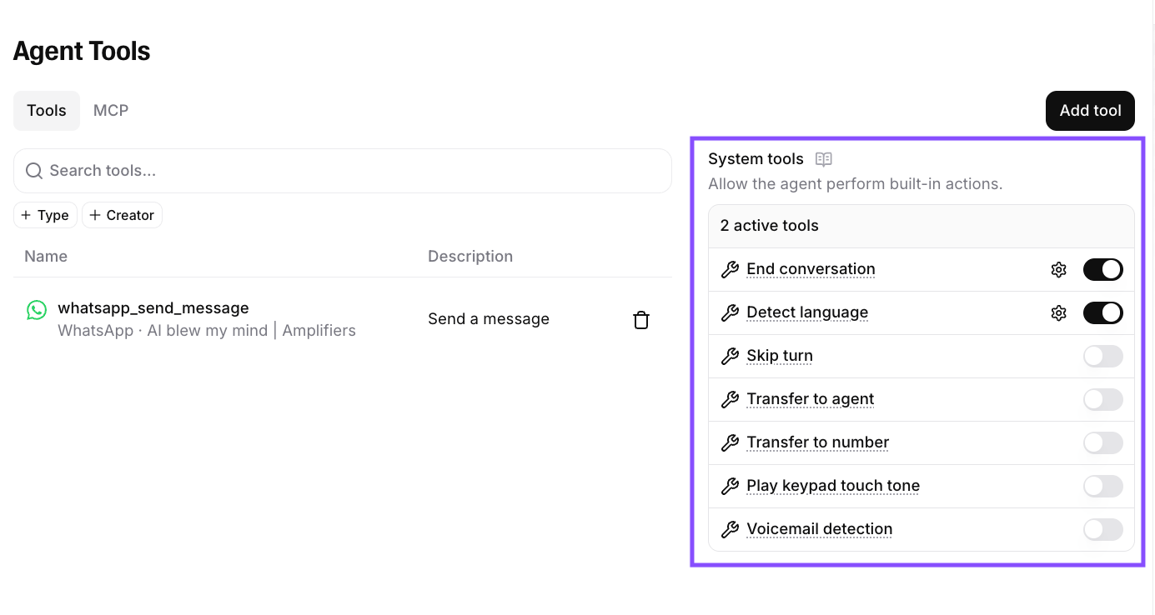Enable the Transfer to number toggle
The height and width of the screenshot is (615, 1155).
(1102, 443)
